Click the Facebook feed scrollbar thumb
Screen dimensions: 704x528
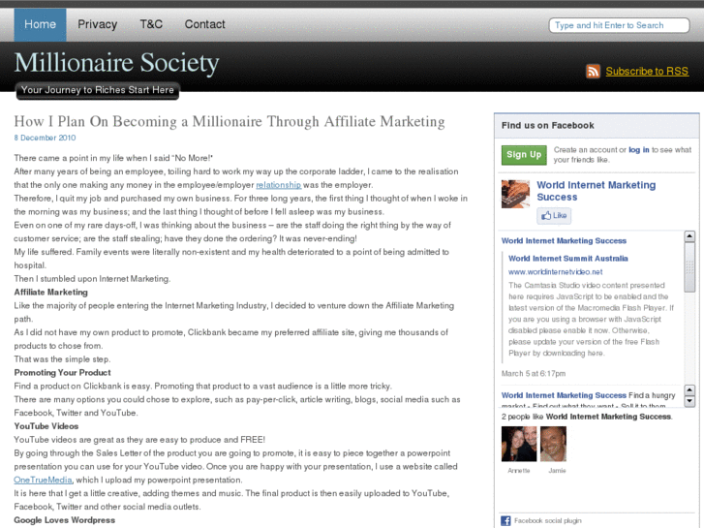pyautogui.click(x=689, y=267)
